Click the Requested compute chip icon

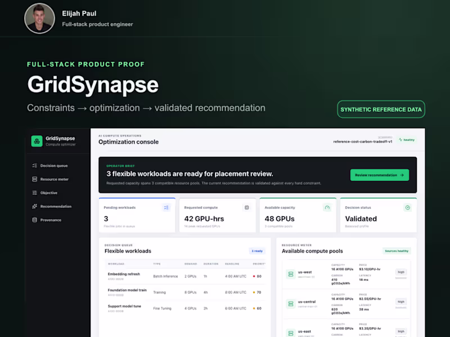coord(247,207)
